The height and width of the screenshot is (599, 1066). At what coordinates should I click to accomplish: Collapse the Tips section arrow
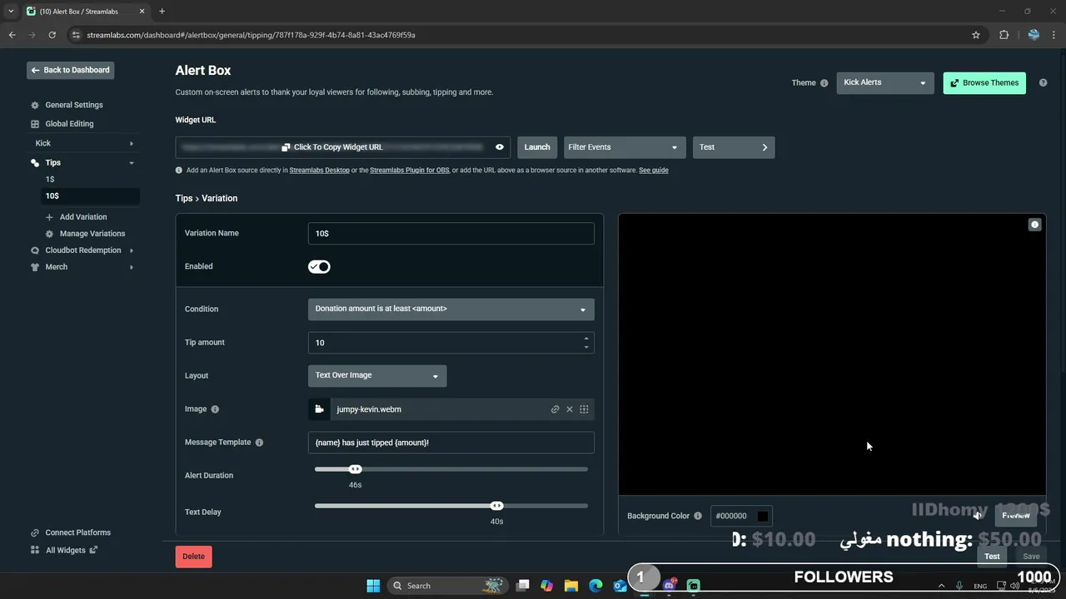132,163
